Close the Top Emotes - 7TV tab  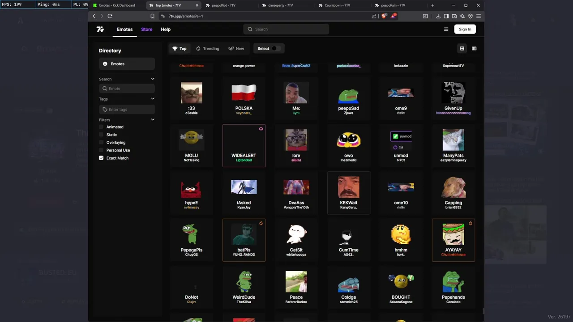[197, 5]
